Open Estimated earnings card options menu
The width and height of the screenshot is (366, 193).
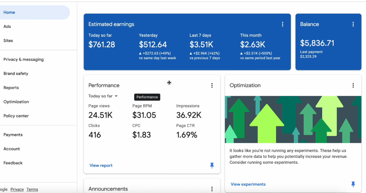(x=283, y=24)
